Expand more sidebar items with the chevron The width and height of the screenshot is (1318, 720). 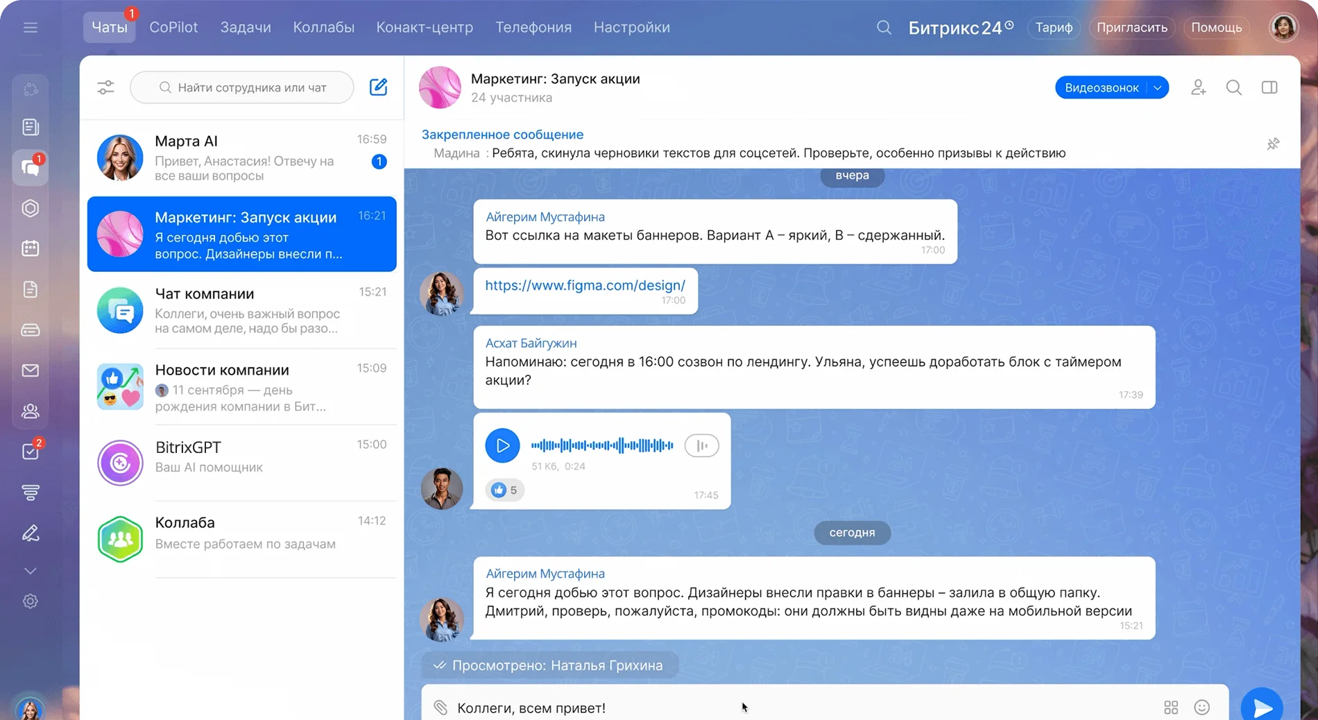(x=31, y=571)
